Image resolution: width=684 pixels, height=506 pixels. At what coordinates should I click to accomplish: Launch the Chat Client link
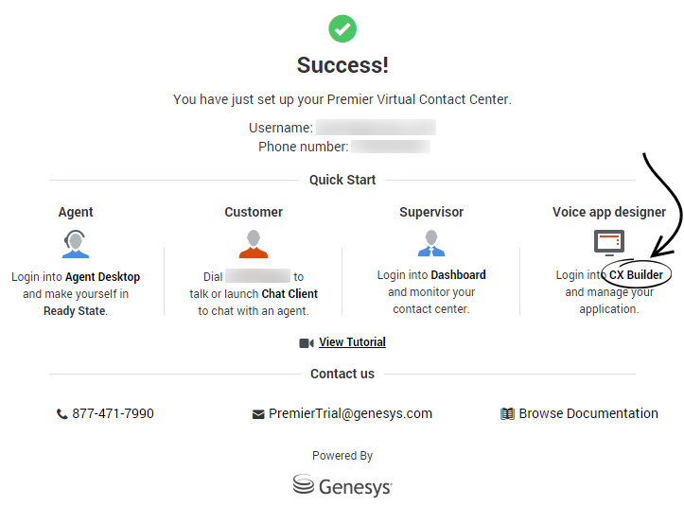[x=289, y=294]
